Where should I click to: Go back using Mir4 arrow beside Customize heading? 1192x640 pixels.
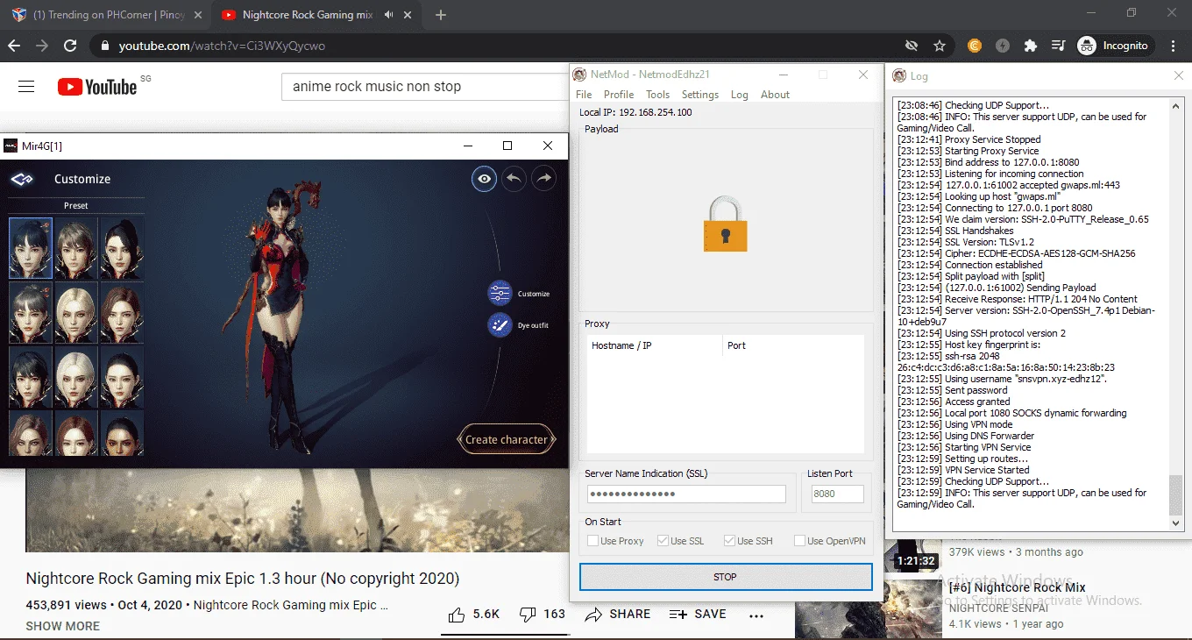click(22, 179)
